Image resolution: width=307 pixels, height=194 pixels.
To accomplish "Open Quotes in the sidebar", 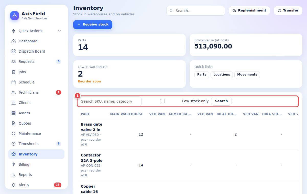I will pyautogui.click(x=36, y=123).
